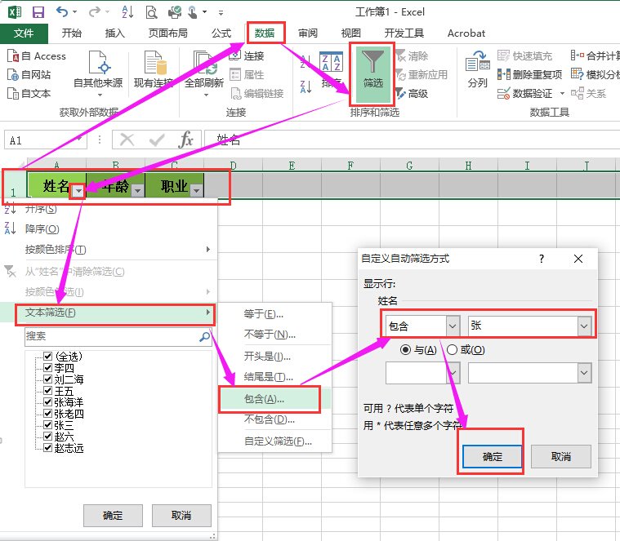Image resolution: width=620 pixels, height=541 pixels.
Task: Open Existing Connections (现有连接)
Action: tap(154, 69)
